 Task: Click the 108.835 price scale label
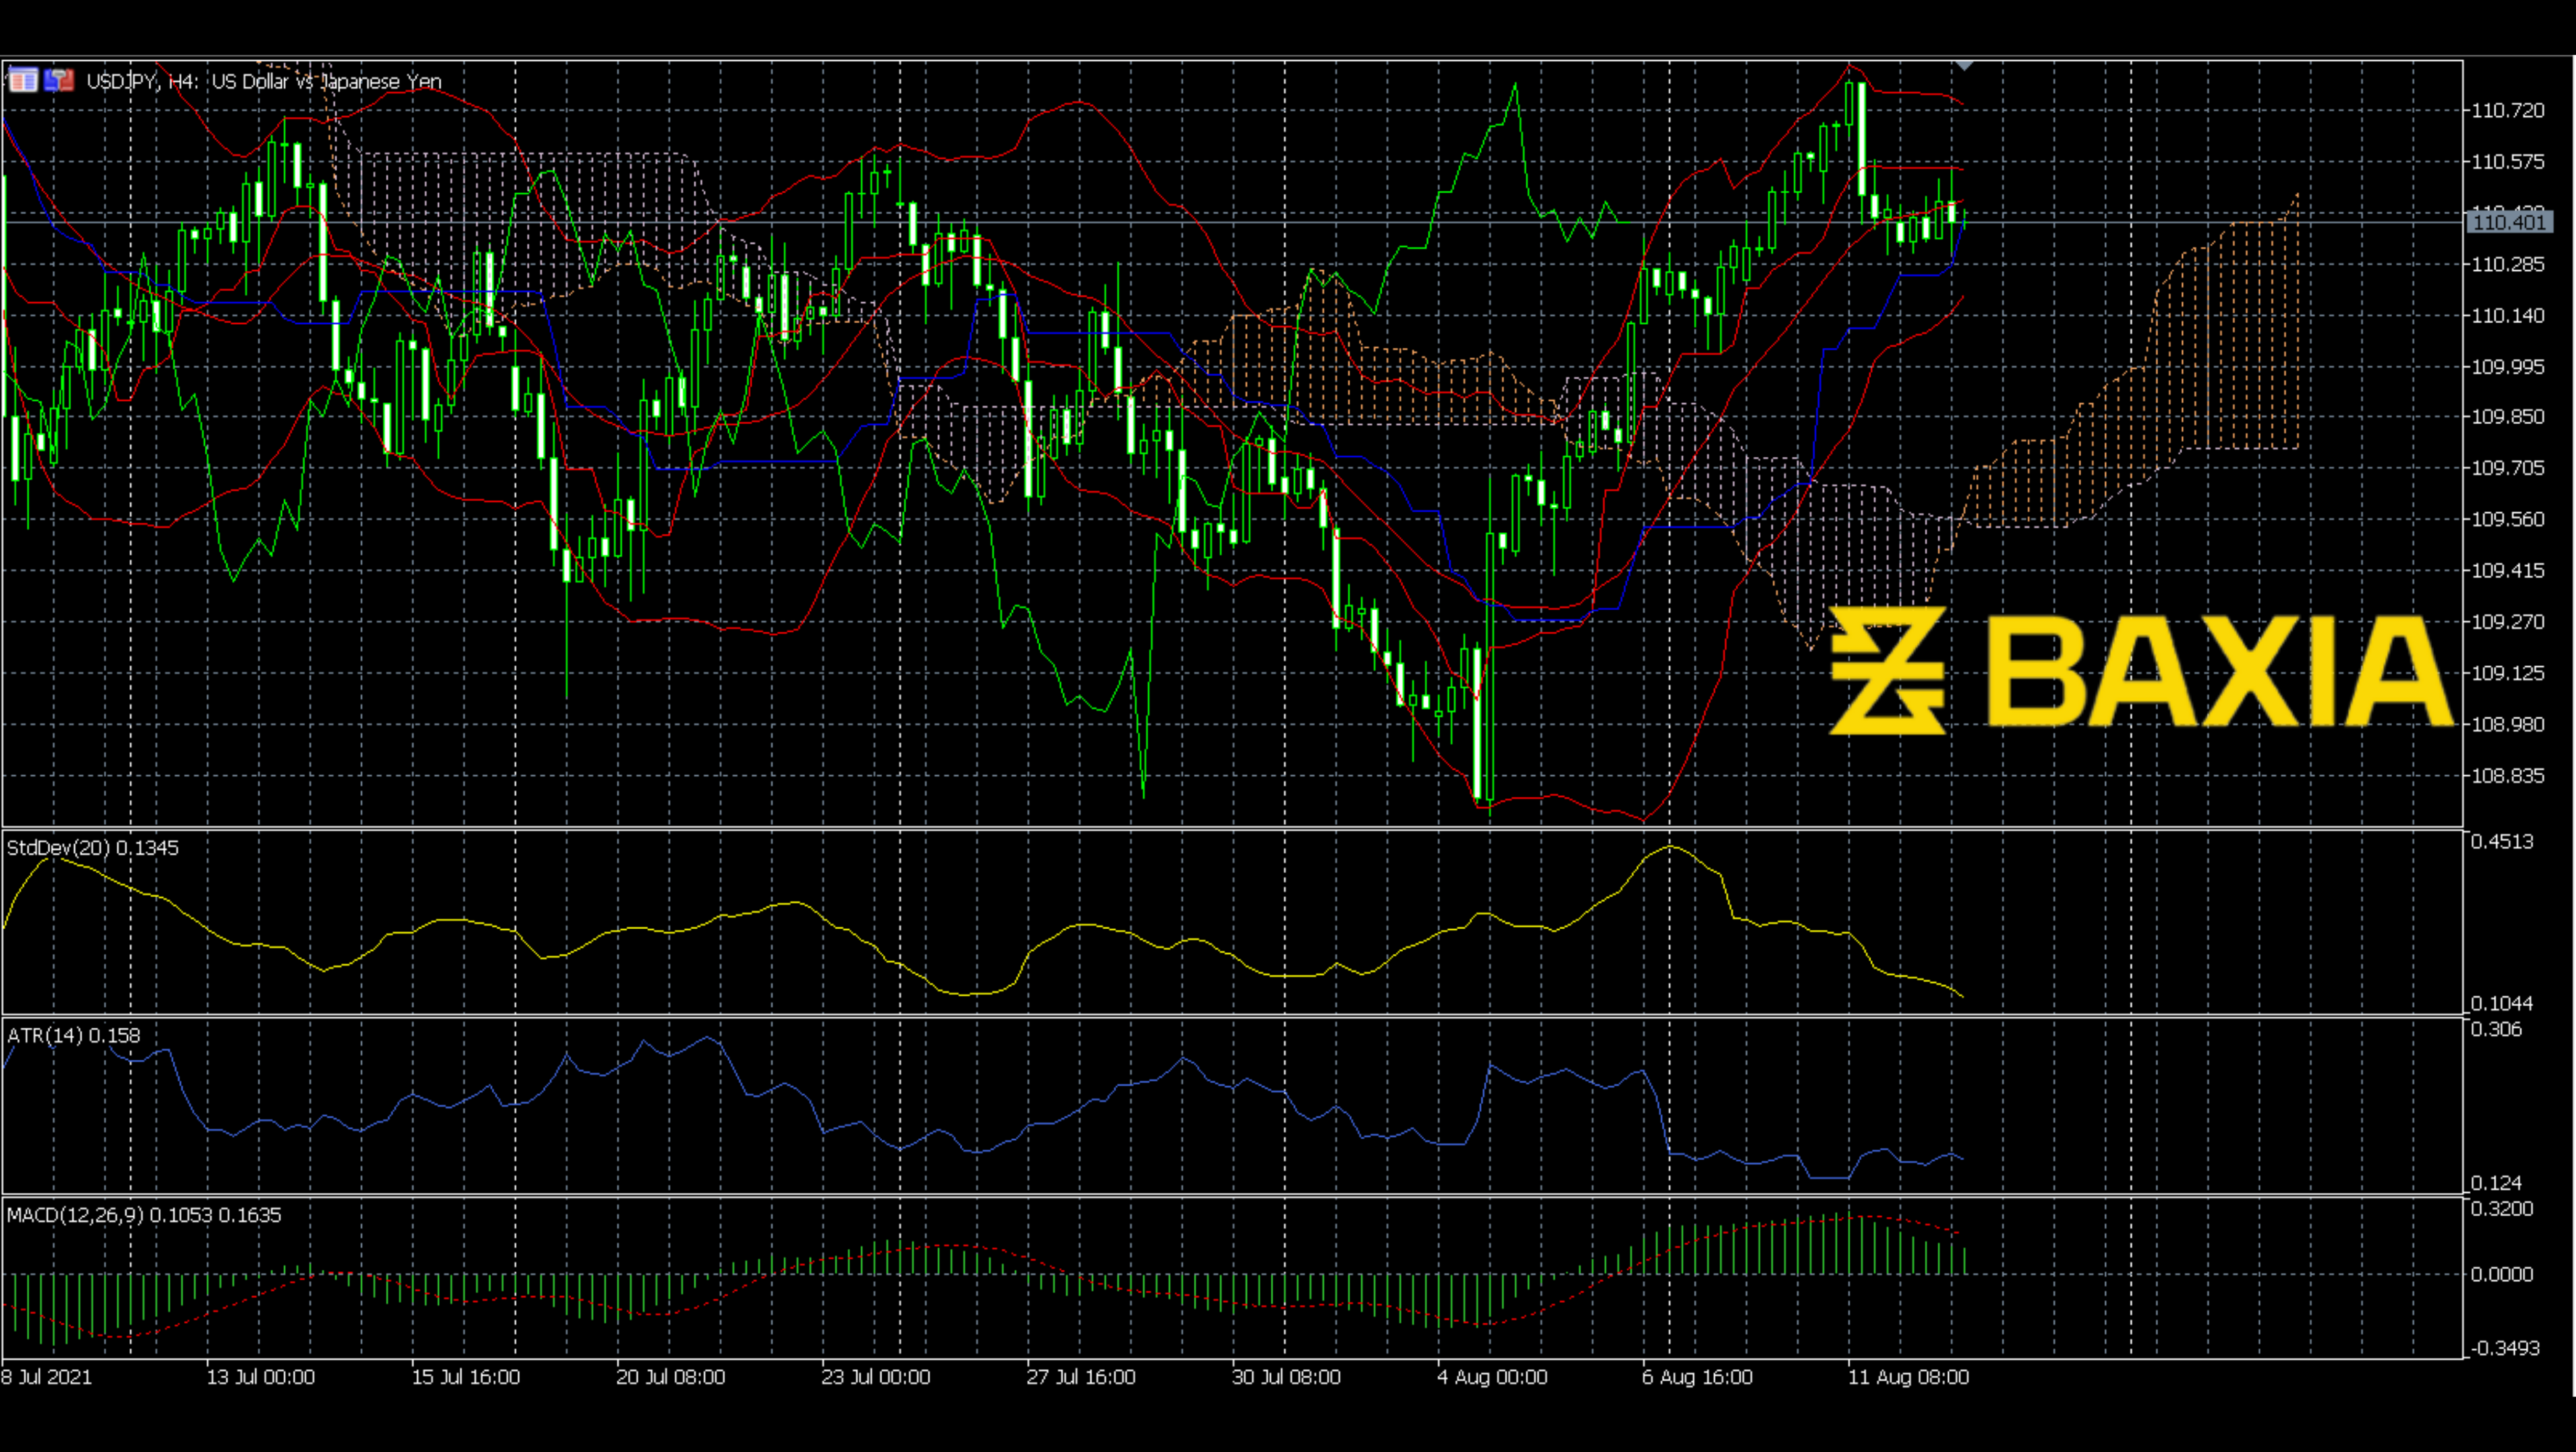pos(2507,776)
